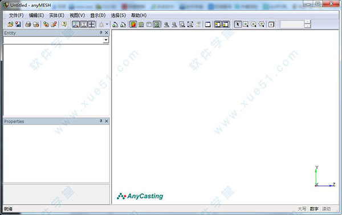Screen dimensions: 342x215
Task: Click the Entity panel title
Action: click(x=10, y=33)
